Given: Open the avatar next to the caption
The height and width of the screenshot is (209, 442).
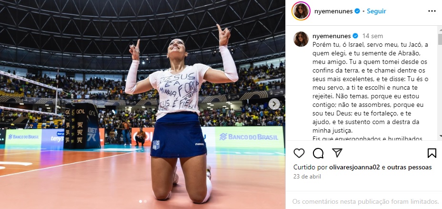Looking at the screenshot, I should tap(301, 39).
